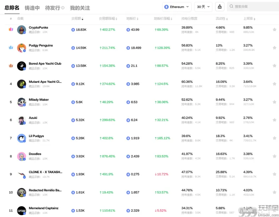This screenshot has height=217, width=279.
Task: Sort by 交易额 column
Action: (77, 18)
